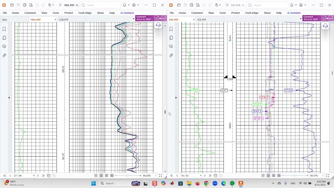Click Convert Word to PDF banner in DAL.PDF
This screenshot has width=334, height=188.
318,18
